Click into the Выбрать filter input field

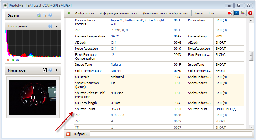click(171, 134)
